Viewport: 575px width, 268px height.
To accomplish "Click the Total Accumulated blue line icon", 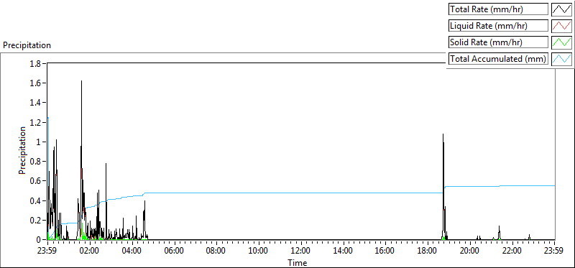I will 562,59.
